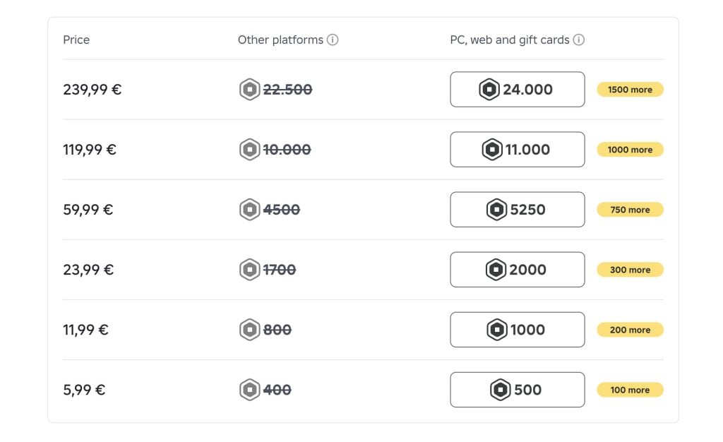Buy the 1000 Robux package

coord(517,330)
